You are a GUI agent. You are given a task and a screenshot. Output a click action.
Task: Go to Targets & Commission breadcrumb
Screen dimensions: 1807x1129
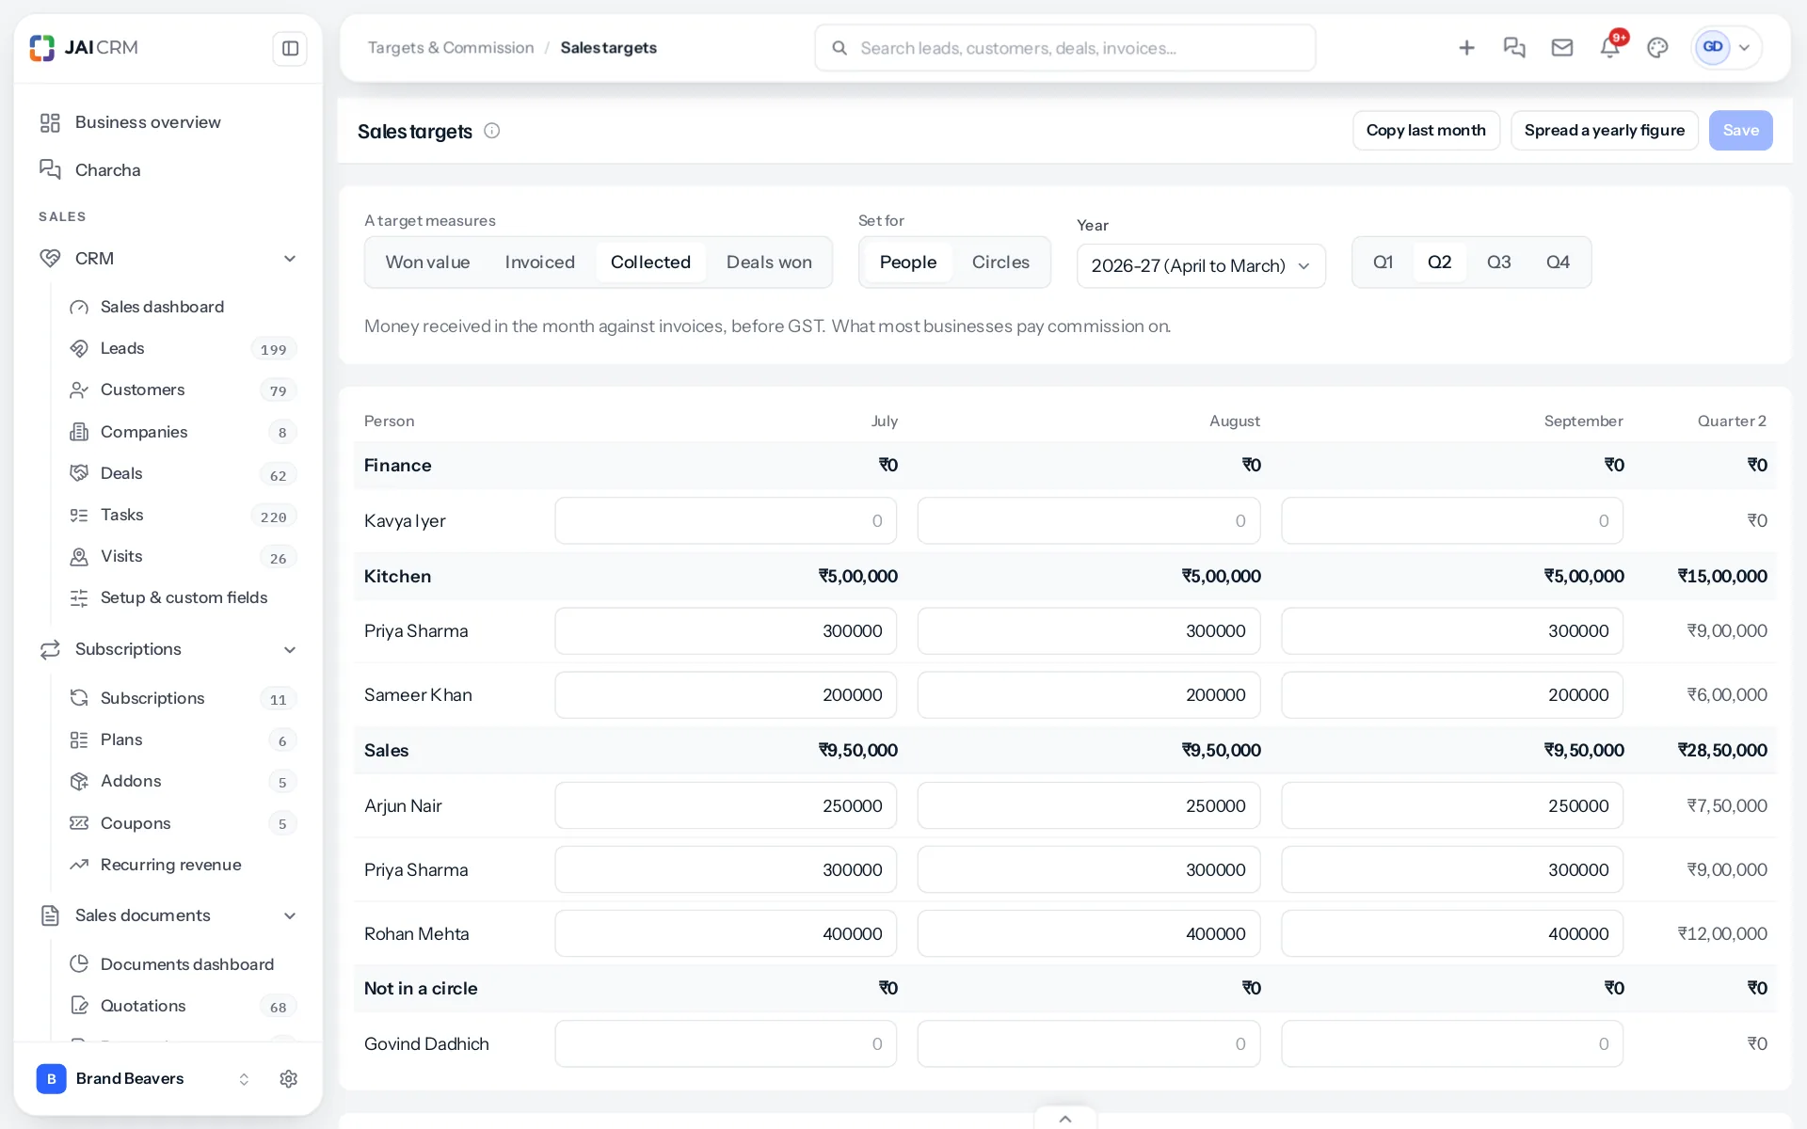pos(450,48)
